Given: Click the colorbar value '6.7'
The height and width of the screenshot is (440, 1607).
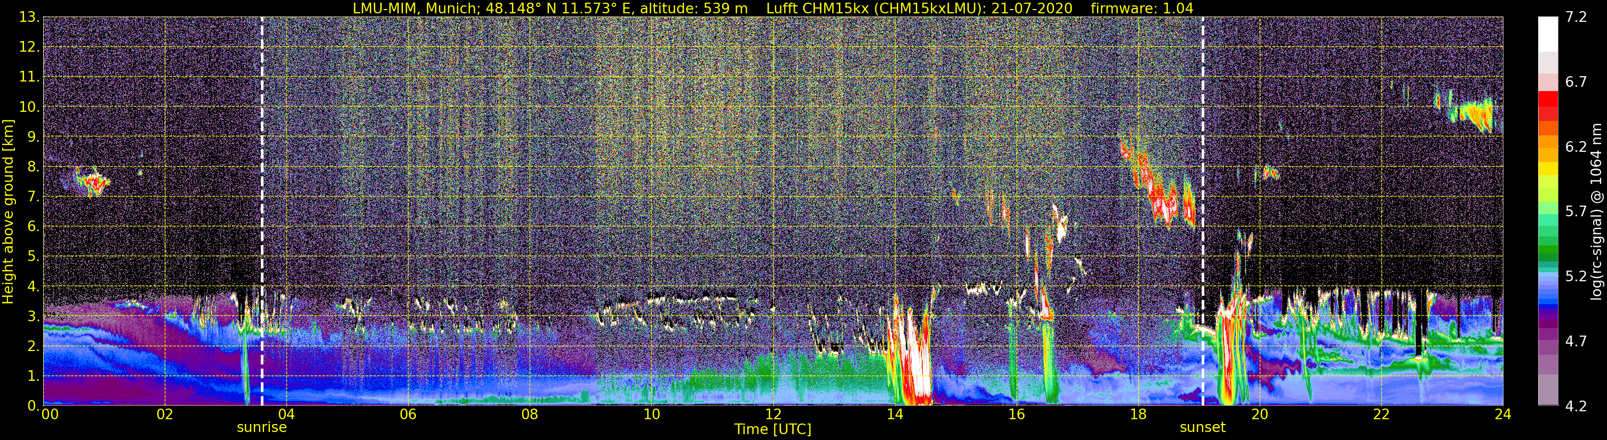Looking at the screenshot, I should [1576, 82].
